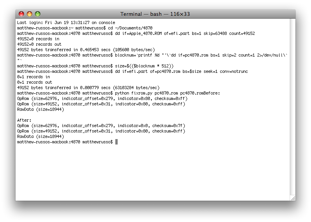Click the blocknum=`printf command line
311x222 pixels.
pos(152,55)
